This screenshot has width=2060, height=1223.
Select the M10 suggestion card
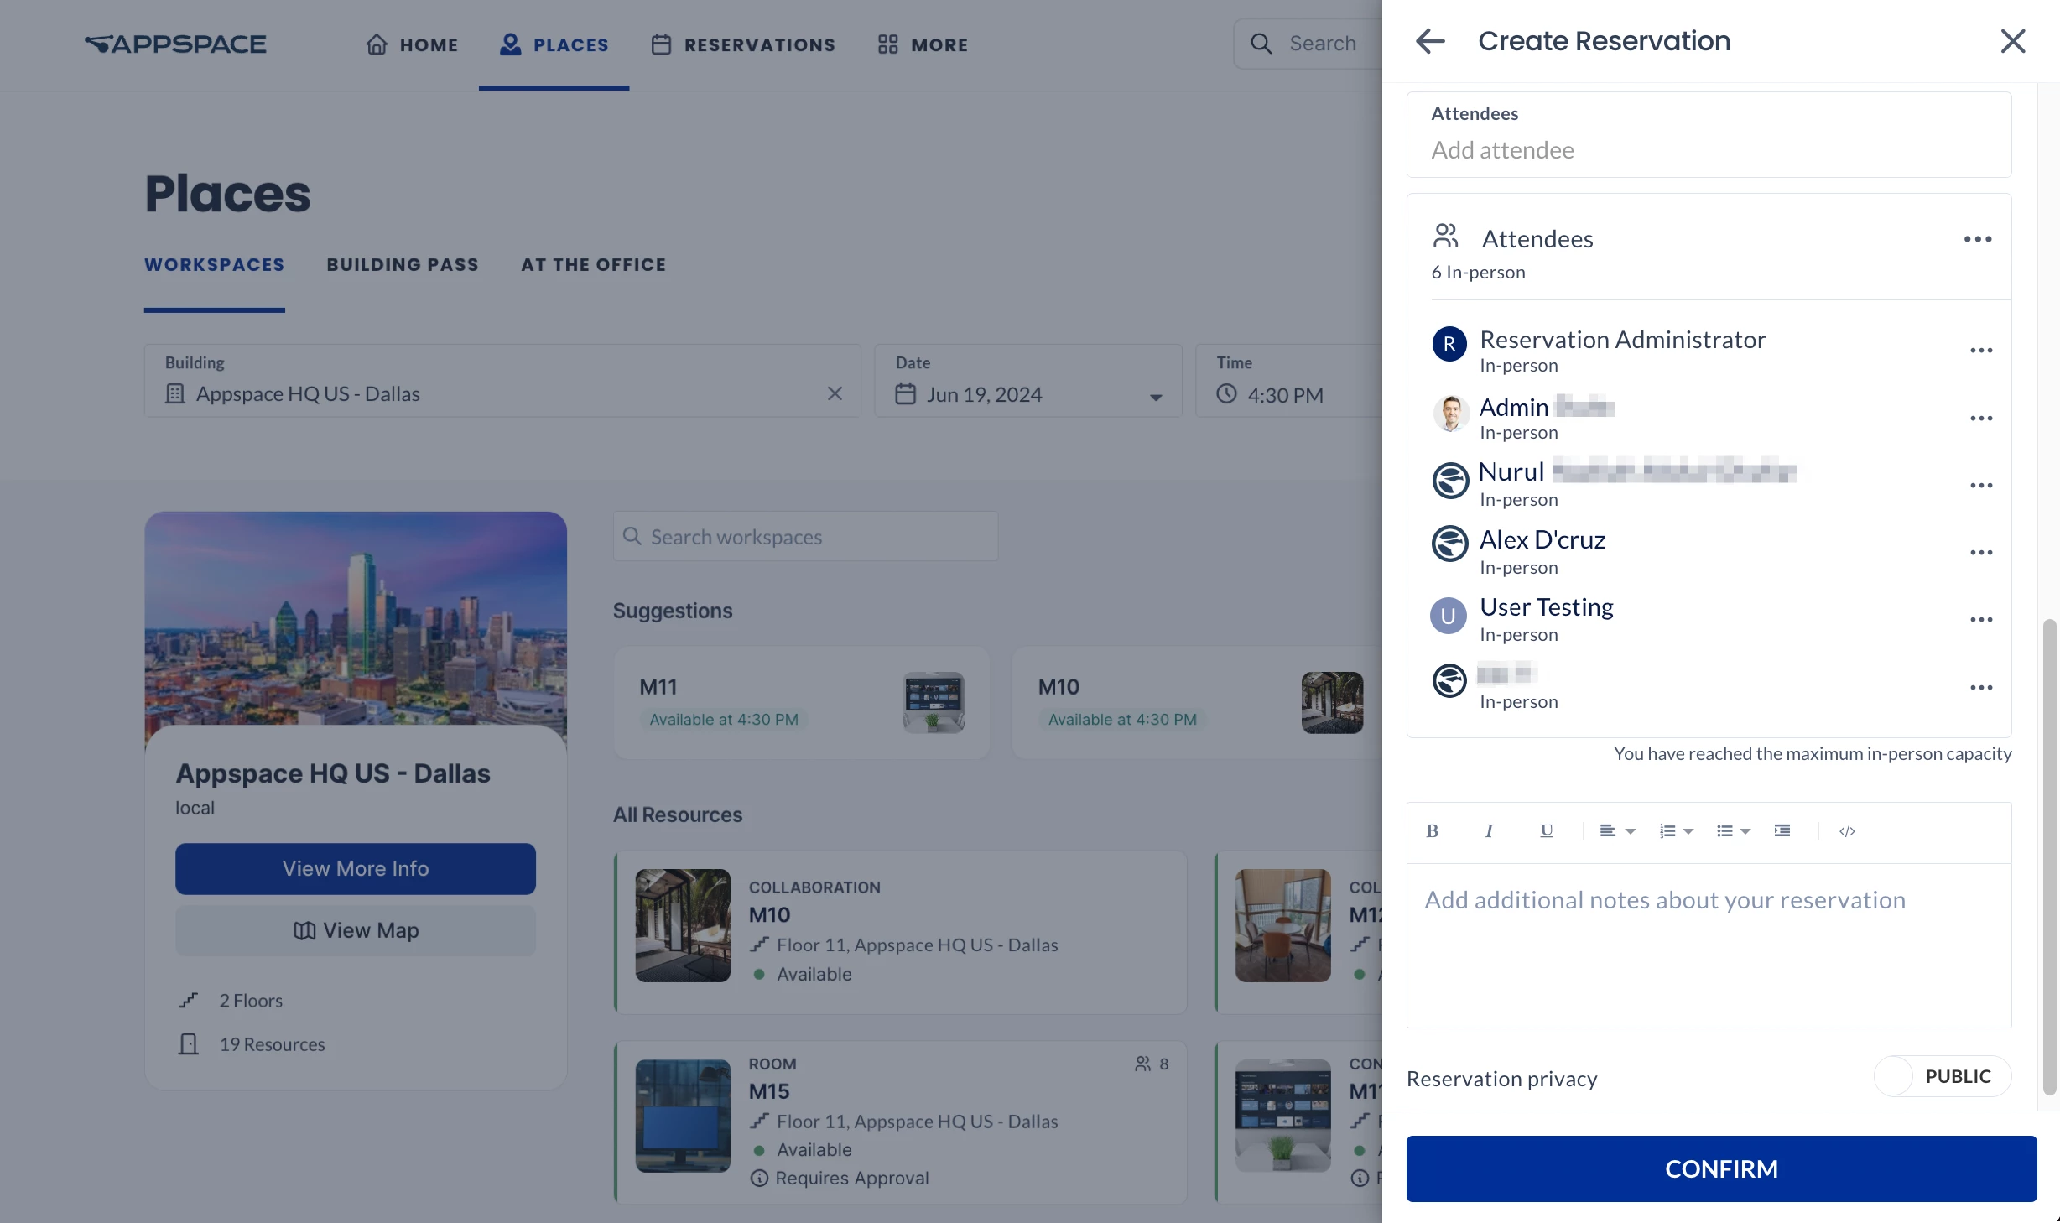click(1198, 702)
